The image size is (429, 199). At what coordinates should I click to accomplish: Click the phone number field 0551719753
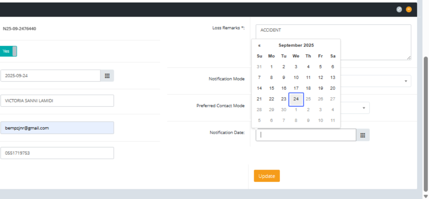click(57, 153)
